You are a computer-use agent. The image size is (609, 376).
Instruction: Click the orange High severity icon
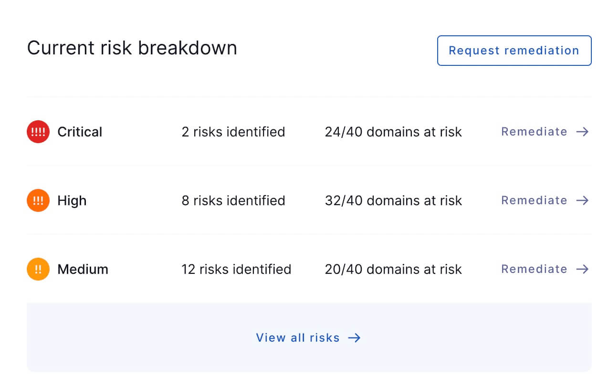(x=38, y=200)
